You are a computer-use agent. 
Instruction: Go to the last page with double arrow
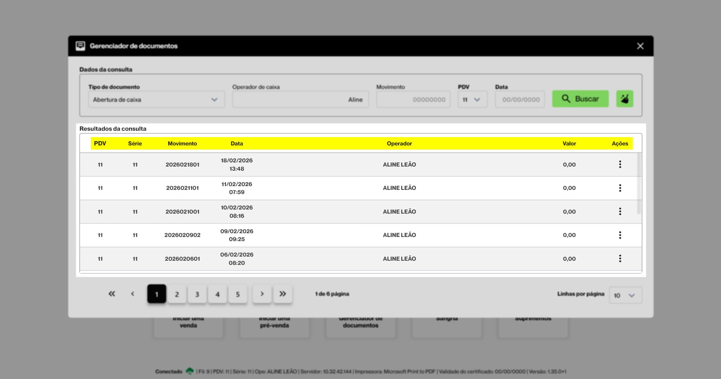point(282,294)
